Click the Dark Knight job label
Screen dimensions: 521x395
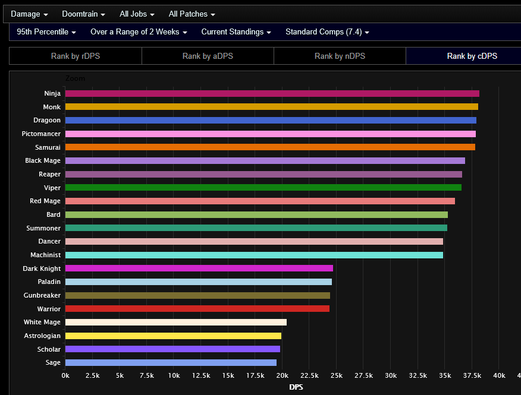pos(42,268)
